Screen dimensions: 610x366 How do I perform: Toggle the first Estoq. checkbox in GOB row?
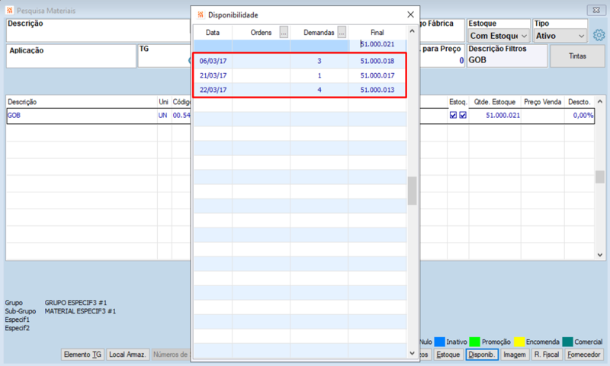click(453, 115)
